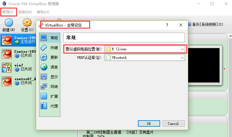Open the 控制(M) menu
This screenshot has width=232, height=137.
[25, 12]
